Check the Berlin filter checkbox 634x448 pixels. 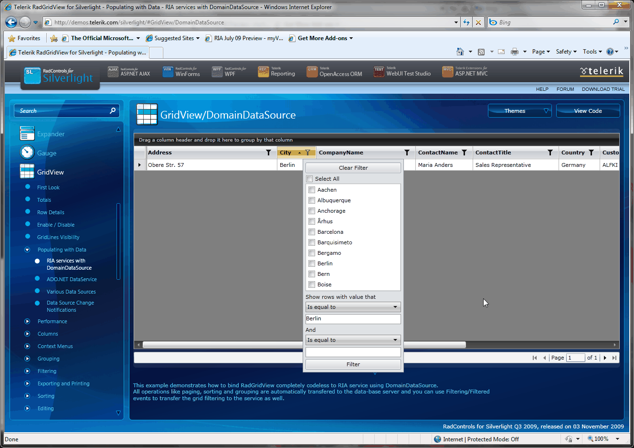312,263
